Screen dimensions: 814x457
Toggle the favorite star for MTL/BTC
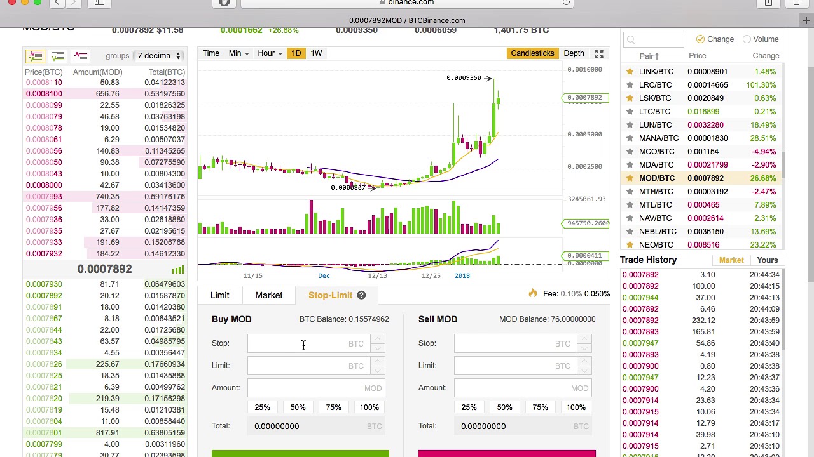click(x=630, y=205)
